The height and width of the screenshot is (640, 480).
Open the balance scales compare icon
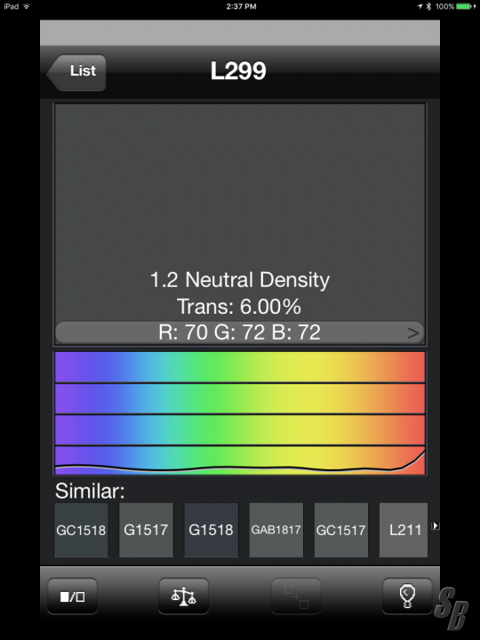[184, 596]
